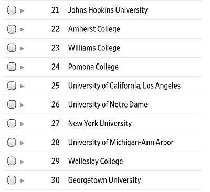Open the Wellesley College listing
This screenshot has height=192, width=210.
(x=96, y=161)
